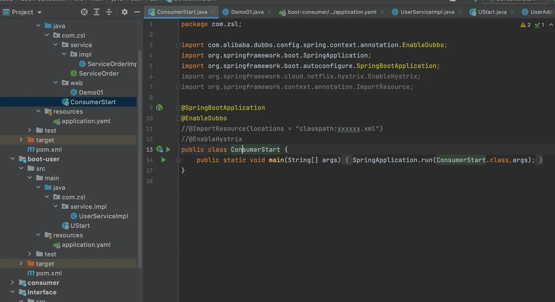Close the UserServiceImpl.java tab
Image resolution: width=555 pixels, height=302 pixels.
point(460,12)
